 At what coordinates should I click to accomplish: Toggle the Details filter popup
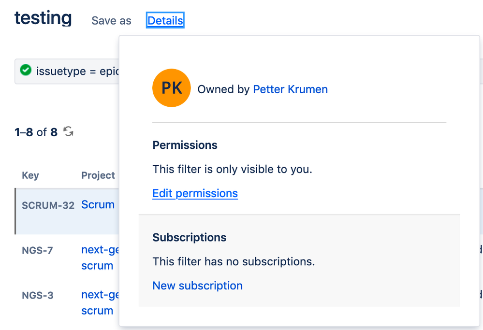pyautogui.click(x=165, y=21)
